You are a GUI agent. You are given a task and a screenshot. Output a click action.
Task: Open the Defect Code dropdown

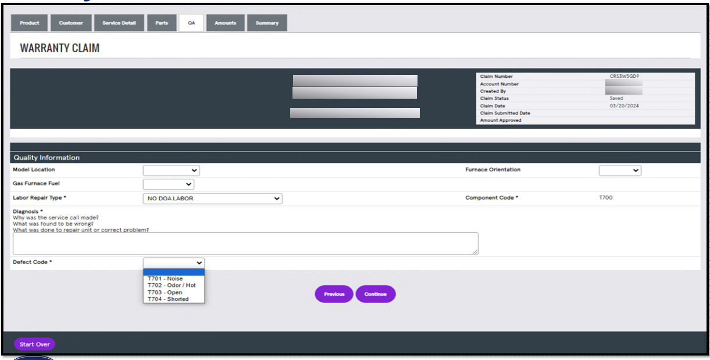173,262
